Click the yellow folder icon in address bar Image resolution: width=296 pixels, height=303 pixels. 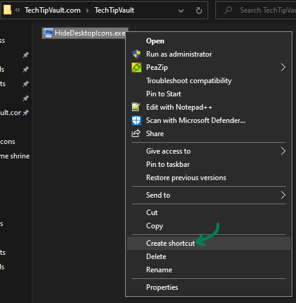[7, 10]
